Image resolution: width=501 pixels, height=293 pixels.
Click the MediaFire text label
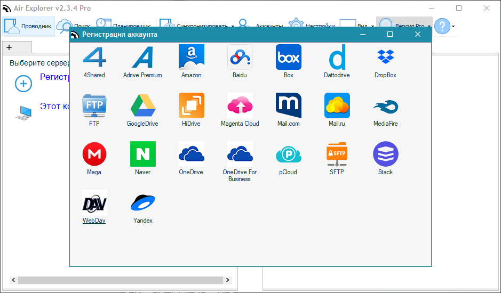click(x=386, y=124)
